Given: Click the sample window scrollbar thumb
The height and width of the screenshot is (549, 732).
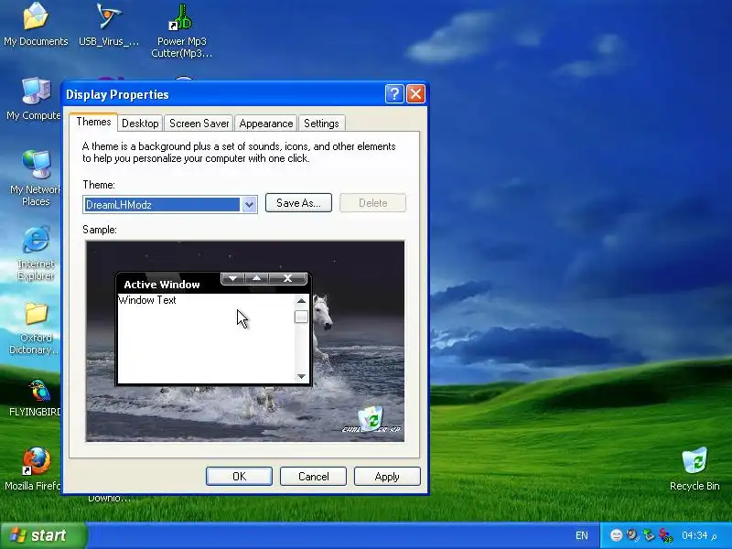Looking at the screenshot, I should (x=301, y=317).
